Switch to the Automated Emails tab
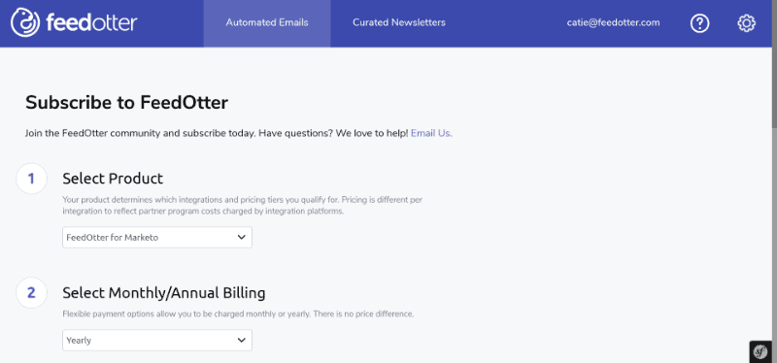The width and height of the screenshot is (777, 363). point(267,22)
